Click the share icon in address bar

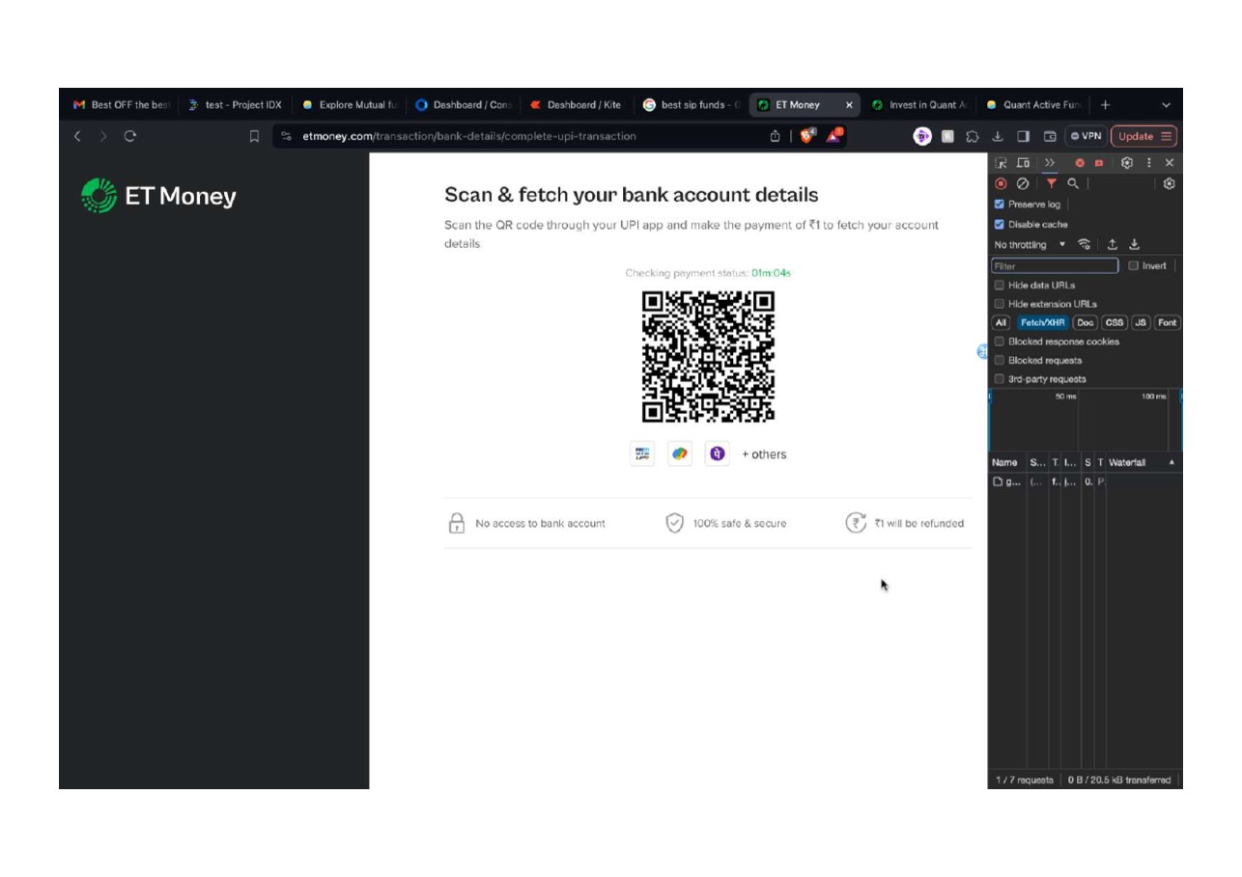(775, 136)
